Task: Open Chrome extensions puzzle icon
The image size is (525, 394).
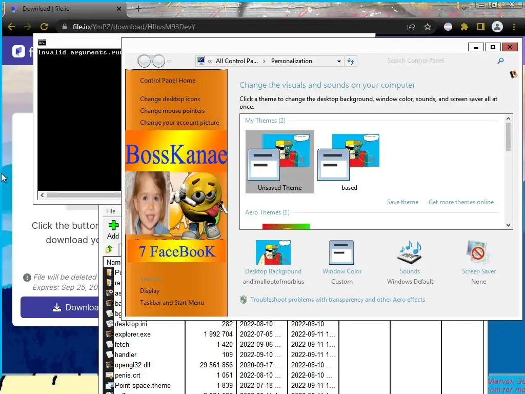Action: (464, 27)
